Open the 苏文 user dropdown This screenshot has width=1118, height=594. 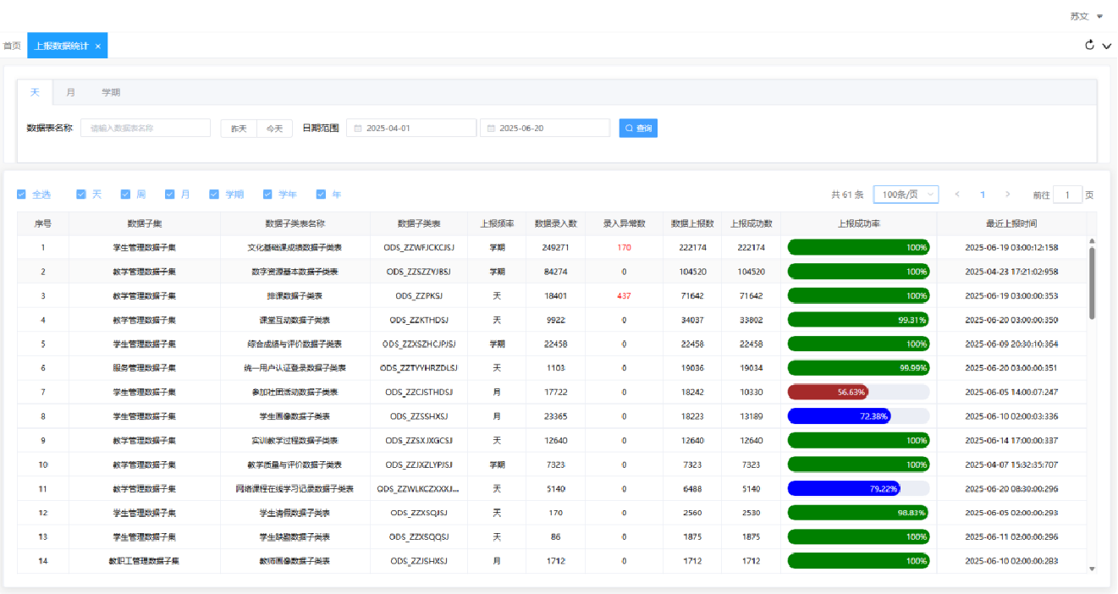(1086, 16)
